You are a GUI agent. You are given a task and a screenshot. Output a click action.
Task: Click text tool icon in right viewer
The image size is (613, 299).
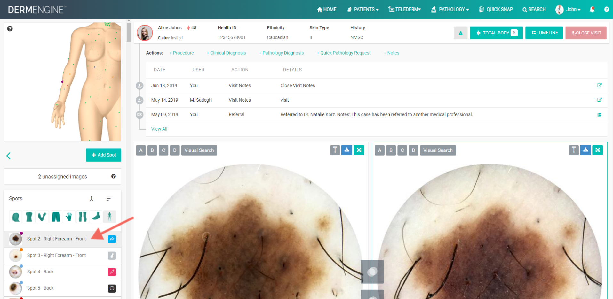point(574,150)
